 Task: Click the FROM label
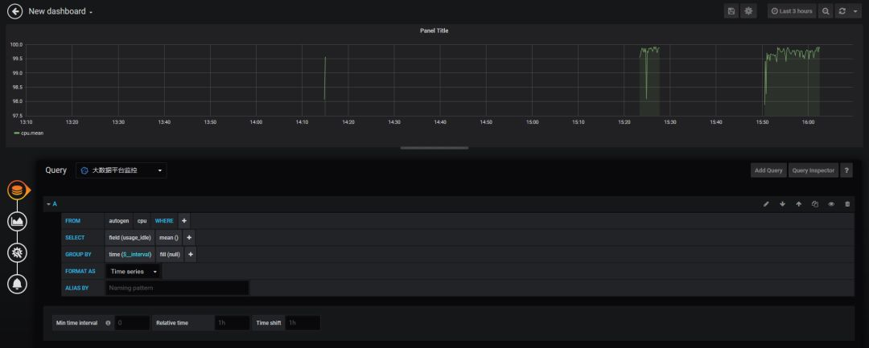(x=72, y=221)
